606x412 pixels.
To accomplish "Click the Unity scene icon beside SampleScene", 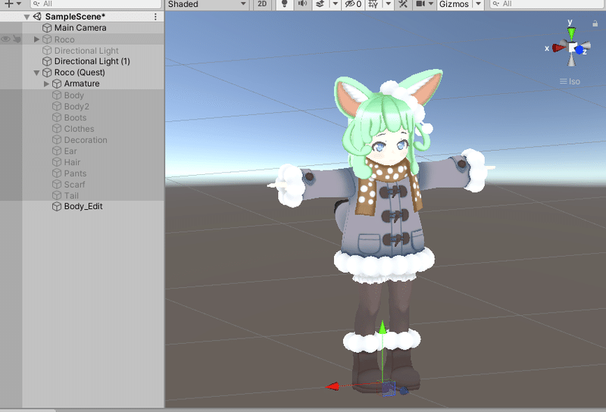I will [37, 17].
